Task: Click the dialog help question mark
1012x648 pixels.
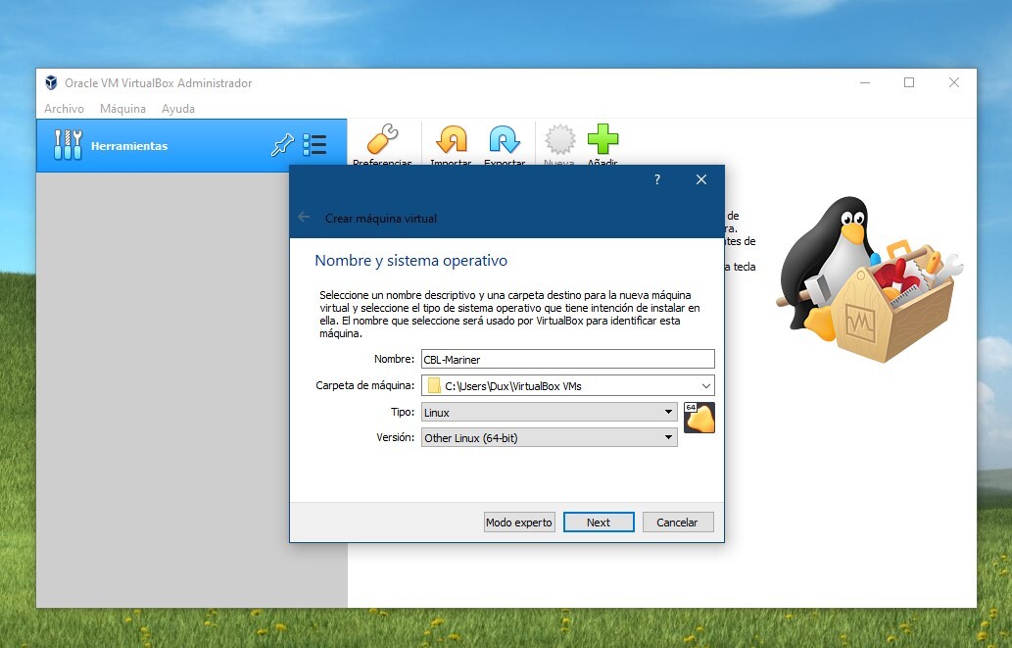Action: point(657,179)
